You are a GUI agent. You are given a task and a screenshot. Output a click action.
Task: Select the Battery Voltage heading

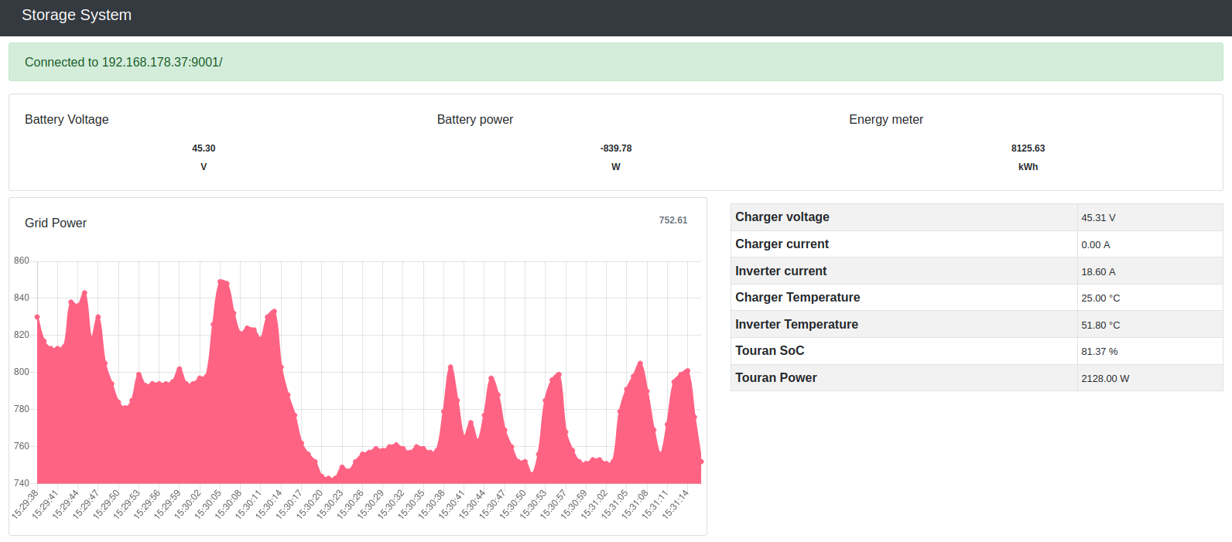[67, 120]
